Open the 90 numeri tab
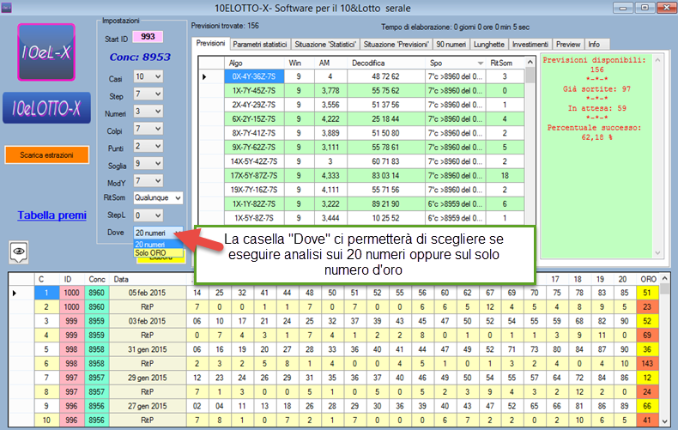678x430 pixels. [451, 45]
